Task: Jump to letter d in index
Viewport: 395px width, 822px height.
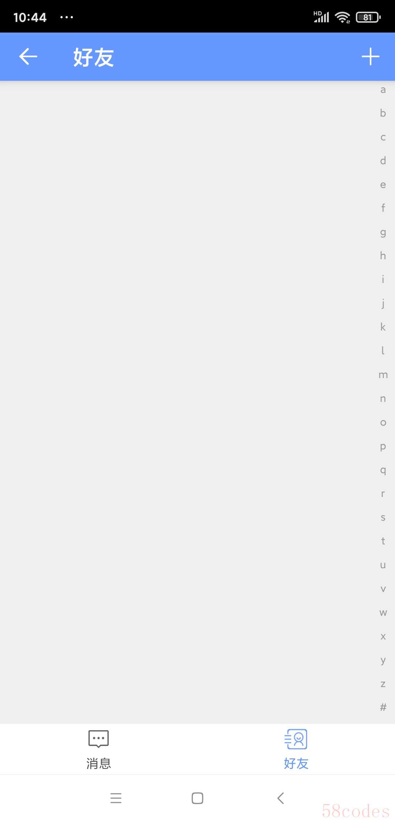Action: (383, 160)
